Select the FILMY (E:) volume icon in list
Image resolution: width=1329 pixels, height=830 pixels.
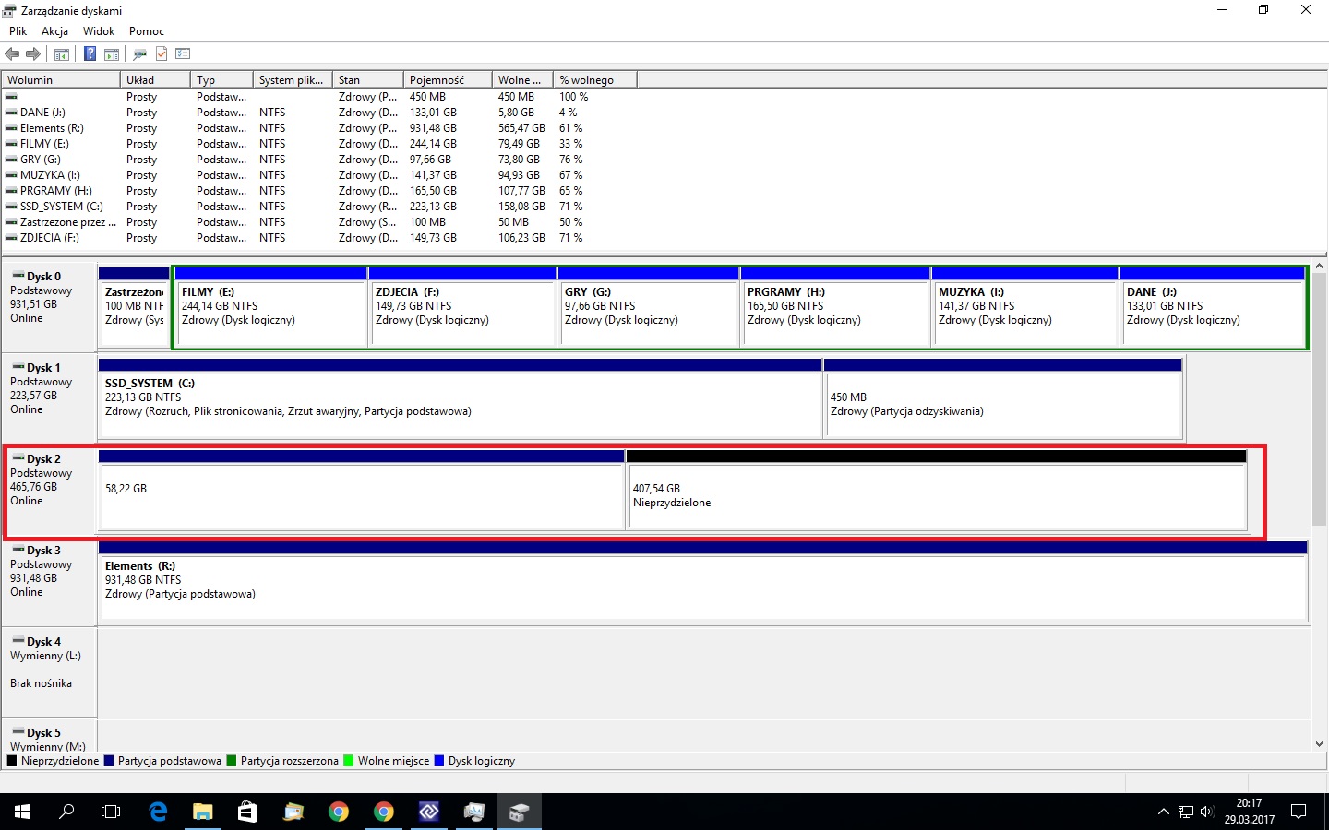[11, 144]
